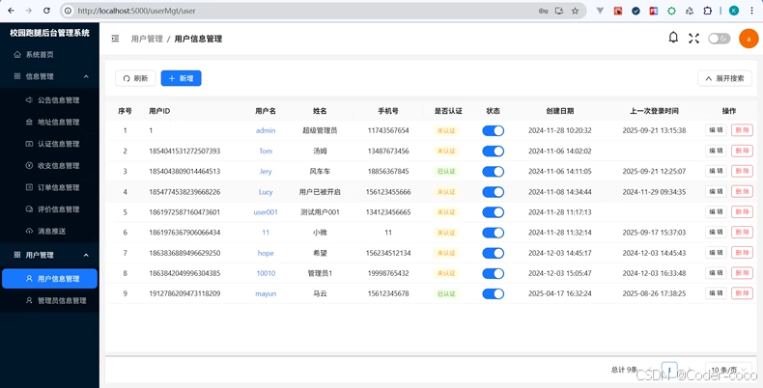Bookmark the page with the star icon

pyautogui.click(x=576, y=11)
